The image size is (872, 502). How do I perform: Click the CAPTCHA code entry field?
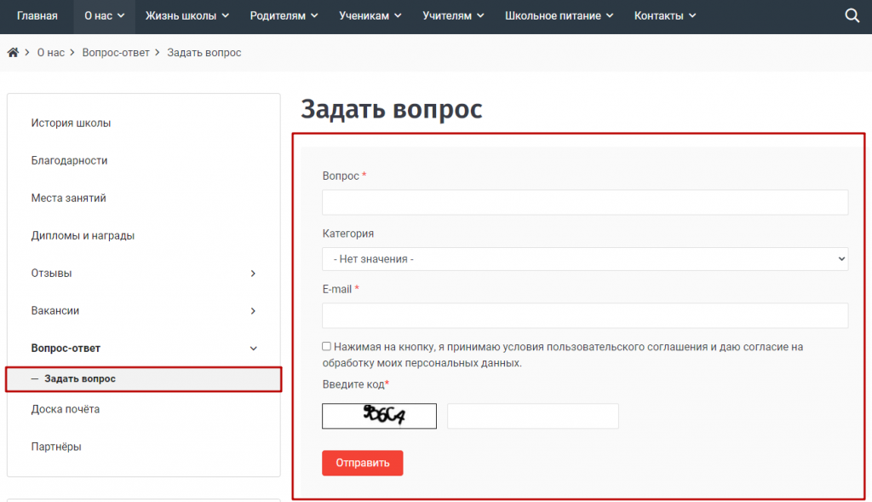pyautogui.click(x=532, y=416)
